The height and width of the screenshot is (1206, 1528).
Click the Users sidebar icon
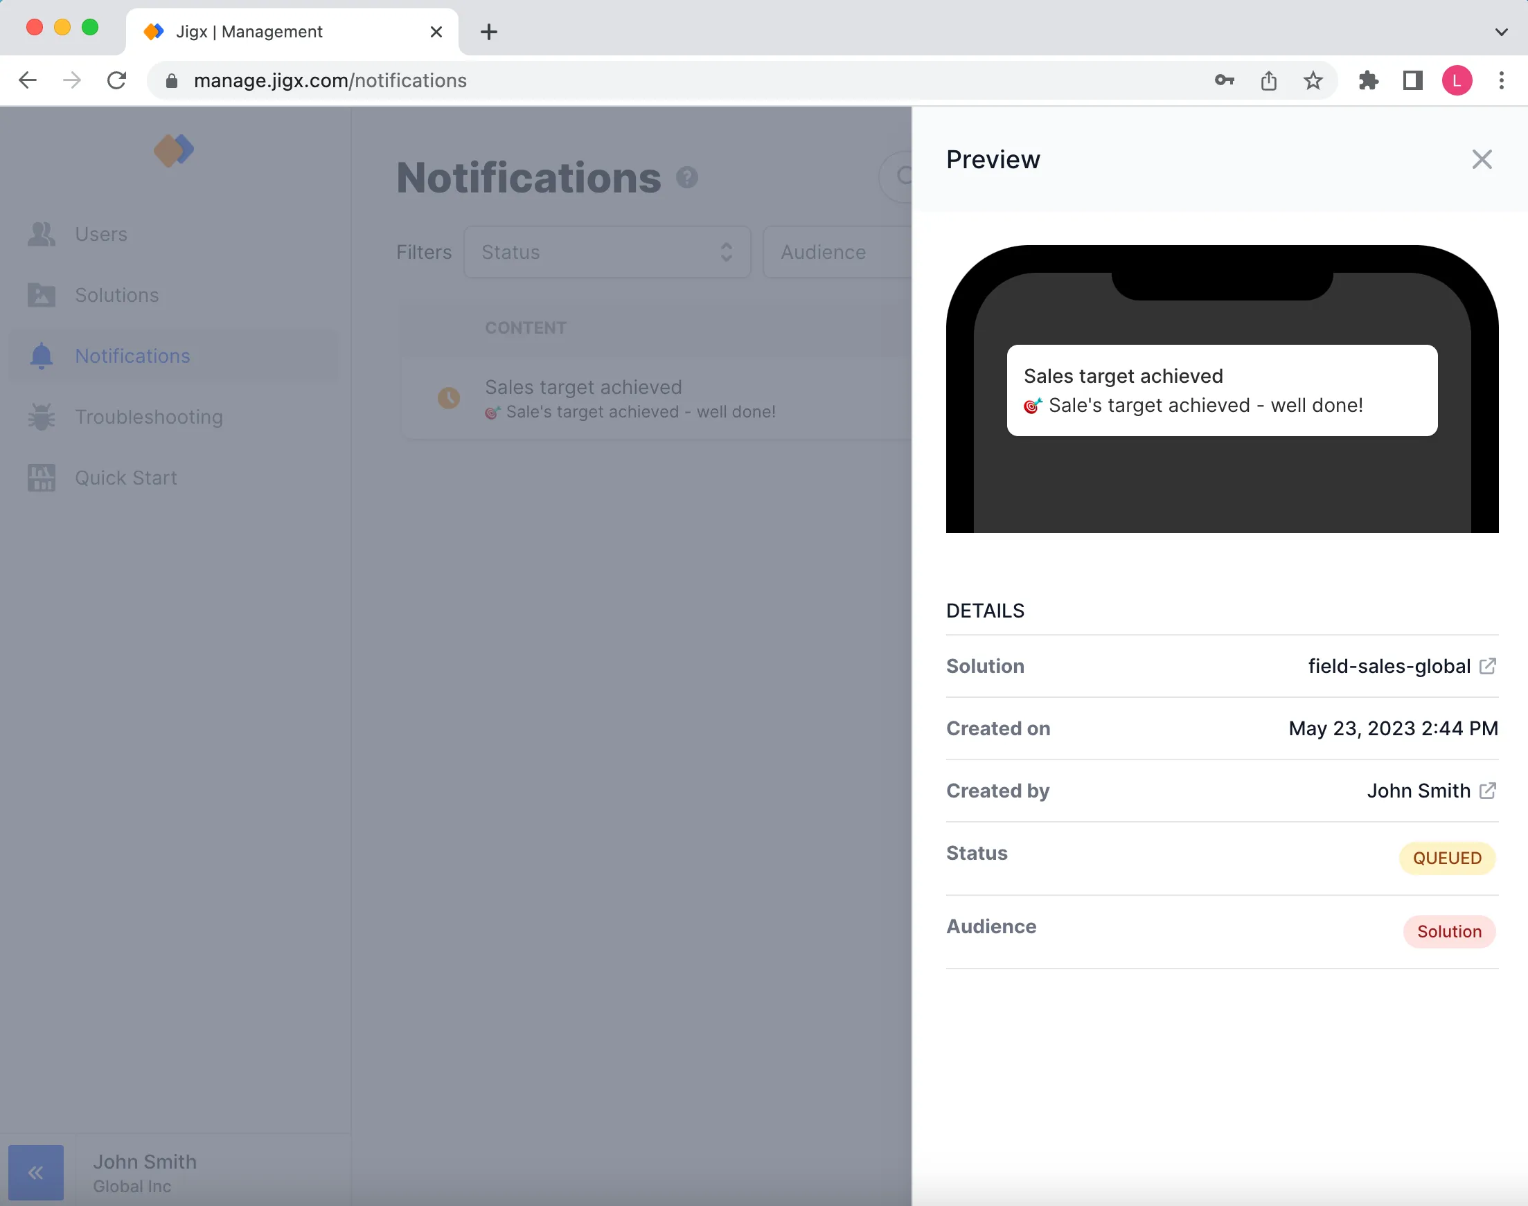[x=39, y=233]
